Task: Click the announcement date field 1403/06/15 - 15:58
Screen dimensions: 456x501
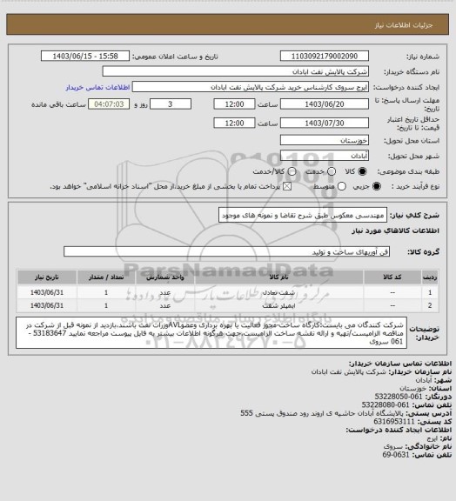Action: click(x=85, y=57)
